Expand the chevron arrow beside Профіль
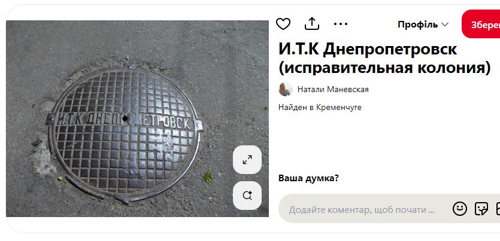The width and height of the screenshot is (500, 241). (x=445, y=25)
